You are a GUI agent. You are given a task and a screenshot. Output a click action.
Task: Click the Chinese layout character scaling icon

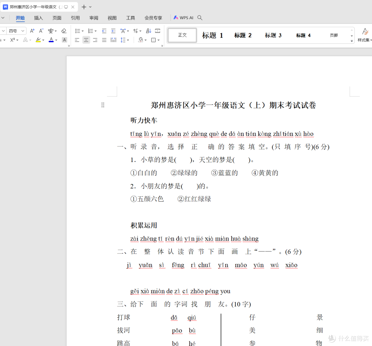123,31
